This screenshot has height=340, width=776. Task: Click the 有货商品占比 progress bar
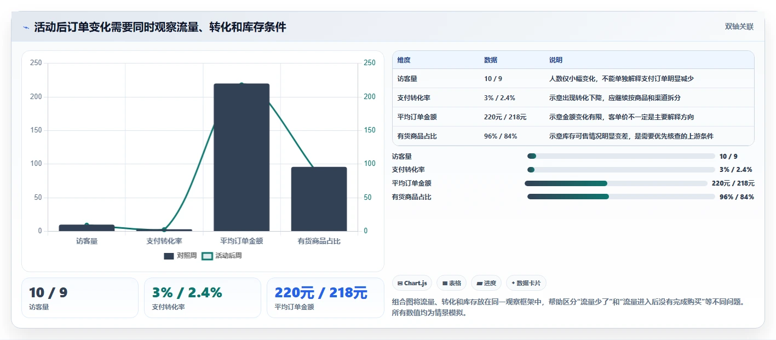[x=621, y=197]
